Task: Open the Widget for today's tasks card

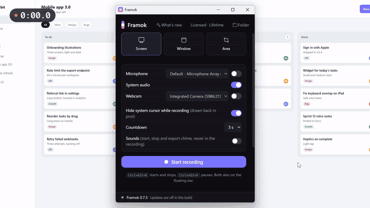Action: point(335,76)
